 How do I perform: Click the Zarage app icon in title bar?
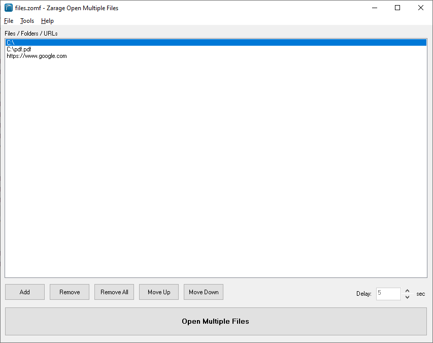tap(9, 8)
